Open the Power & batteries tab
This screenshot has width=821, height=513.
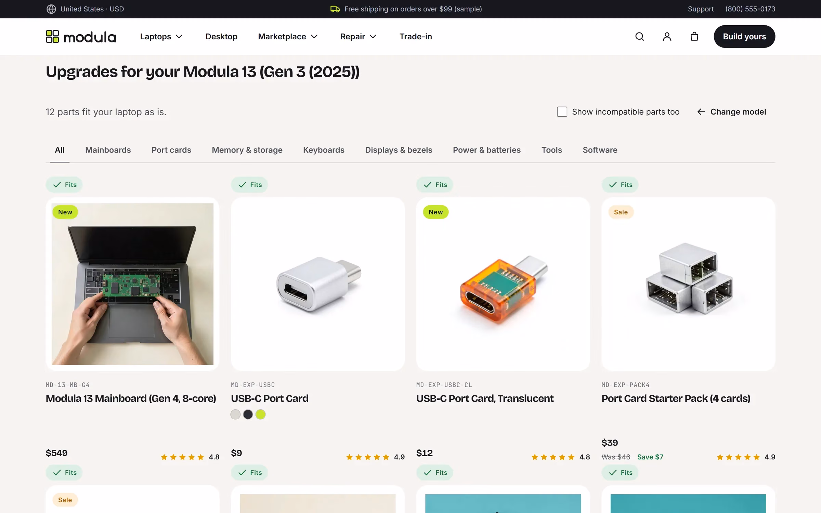tap(487, 150)
